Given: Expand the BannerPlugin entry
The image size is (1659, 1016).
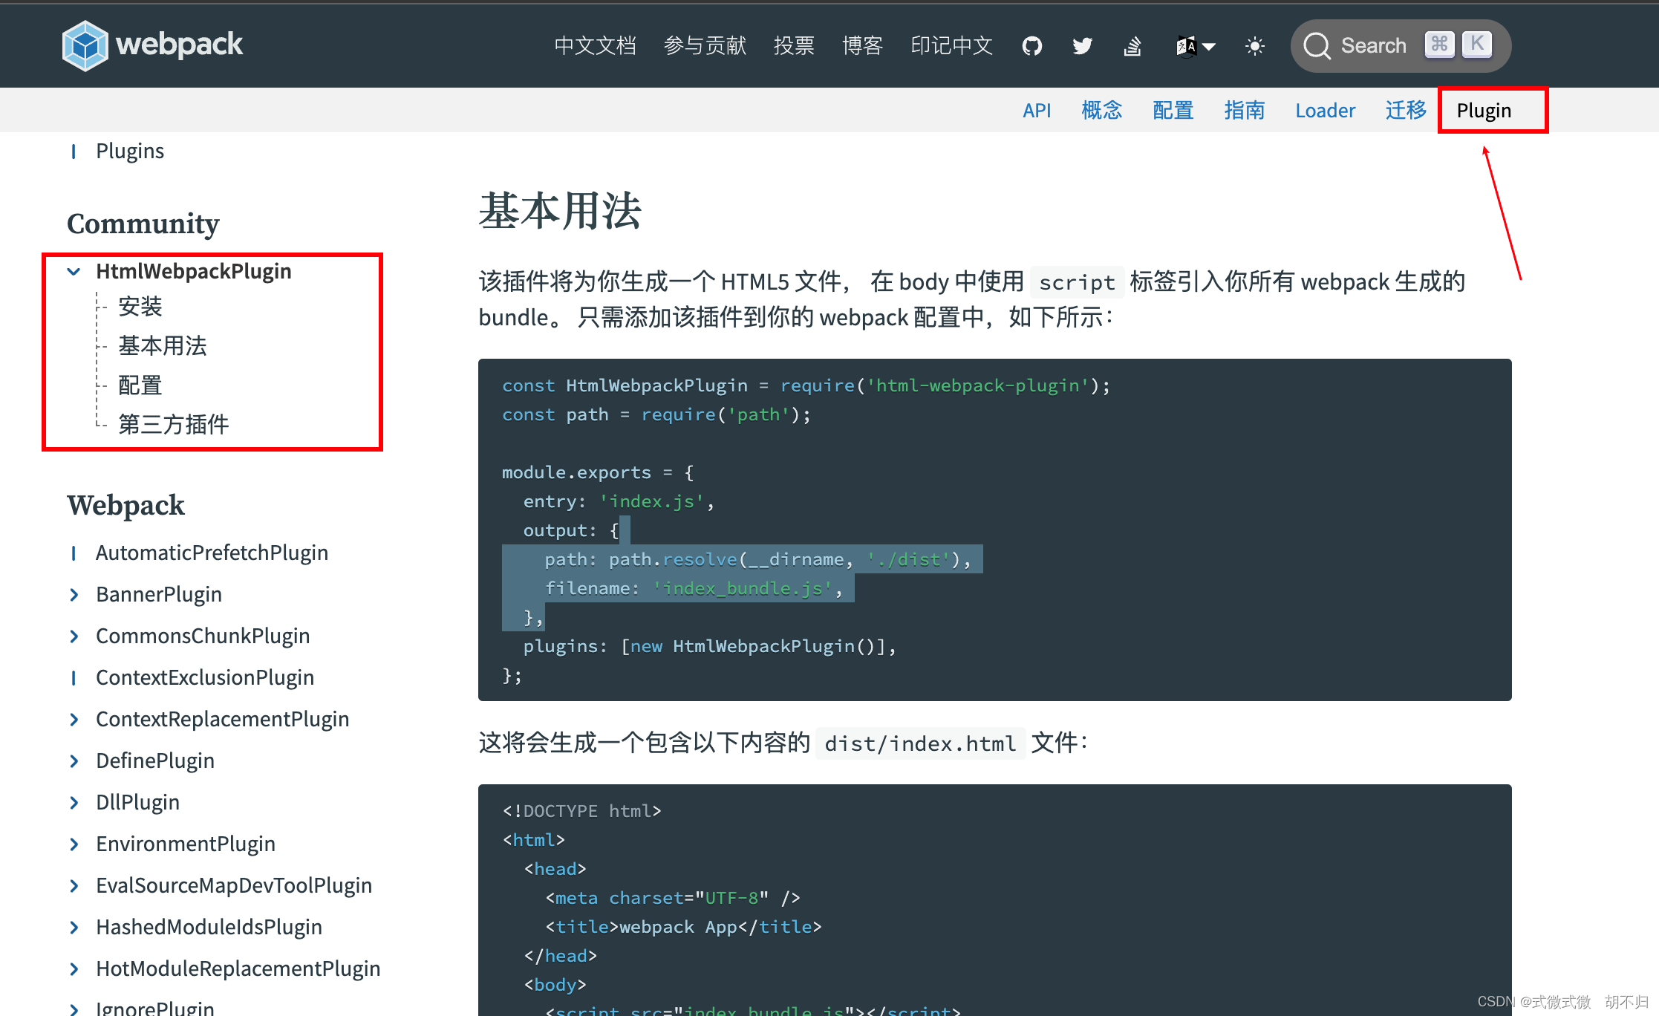Looking at the screenshot, I should pyautogui.click(x=74, y=594).
